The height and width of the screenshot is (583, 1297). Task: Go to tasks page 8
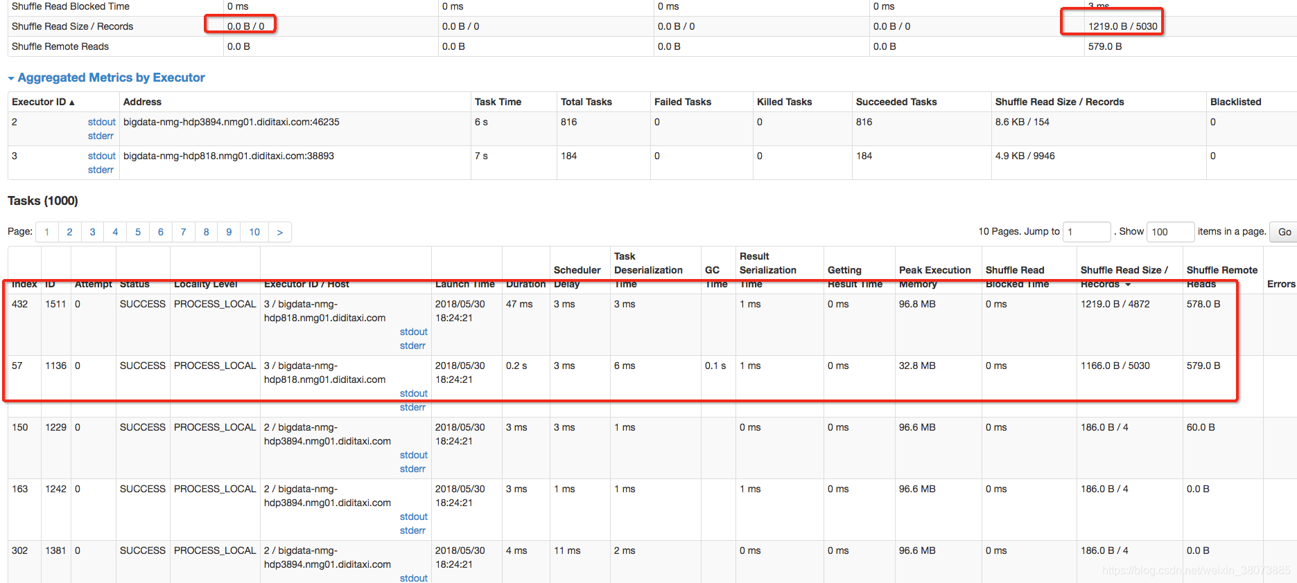click(206, 232)
